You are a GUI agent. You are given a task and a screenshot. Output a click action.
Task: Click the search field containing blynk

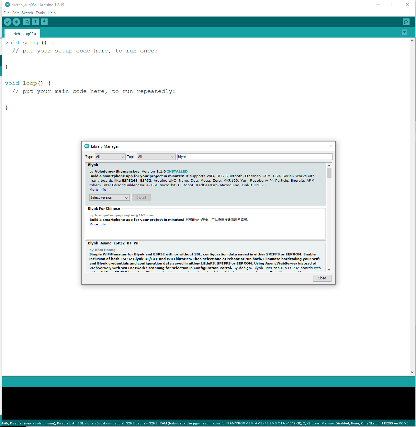click(255, 157)
